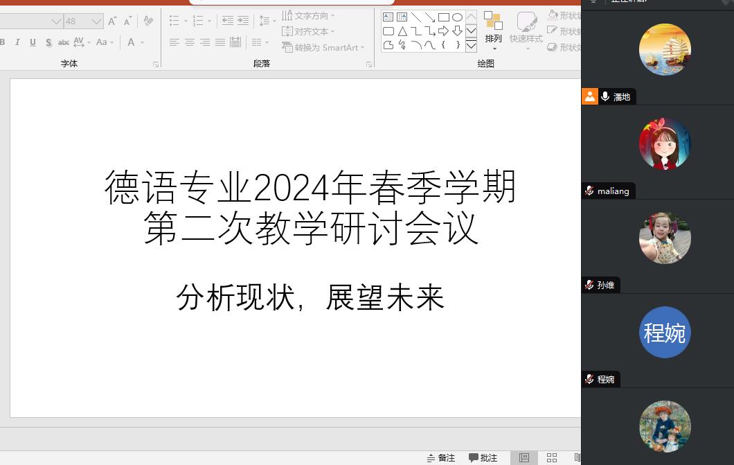Select the right arrow block shape
734x465 pixels.
[x=443, y=31]
